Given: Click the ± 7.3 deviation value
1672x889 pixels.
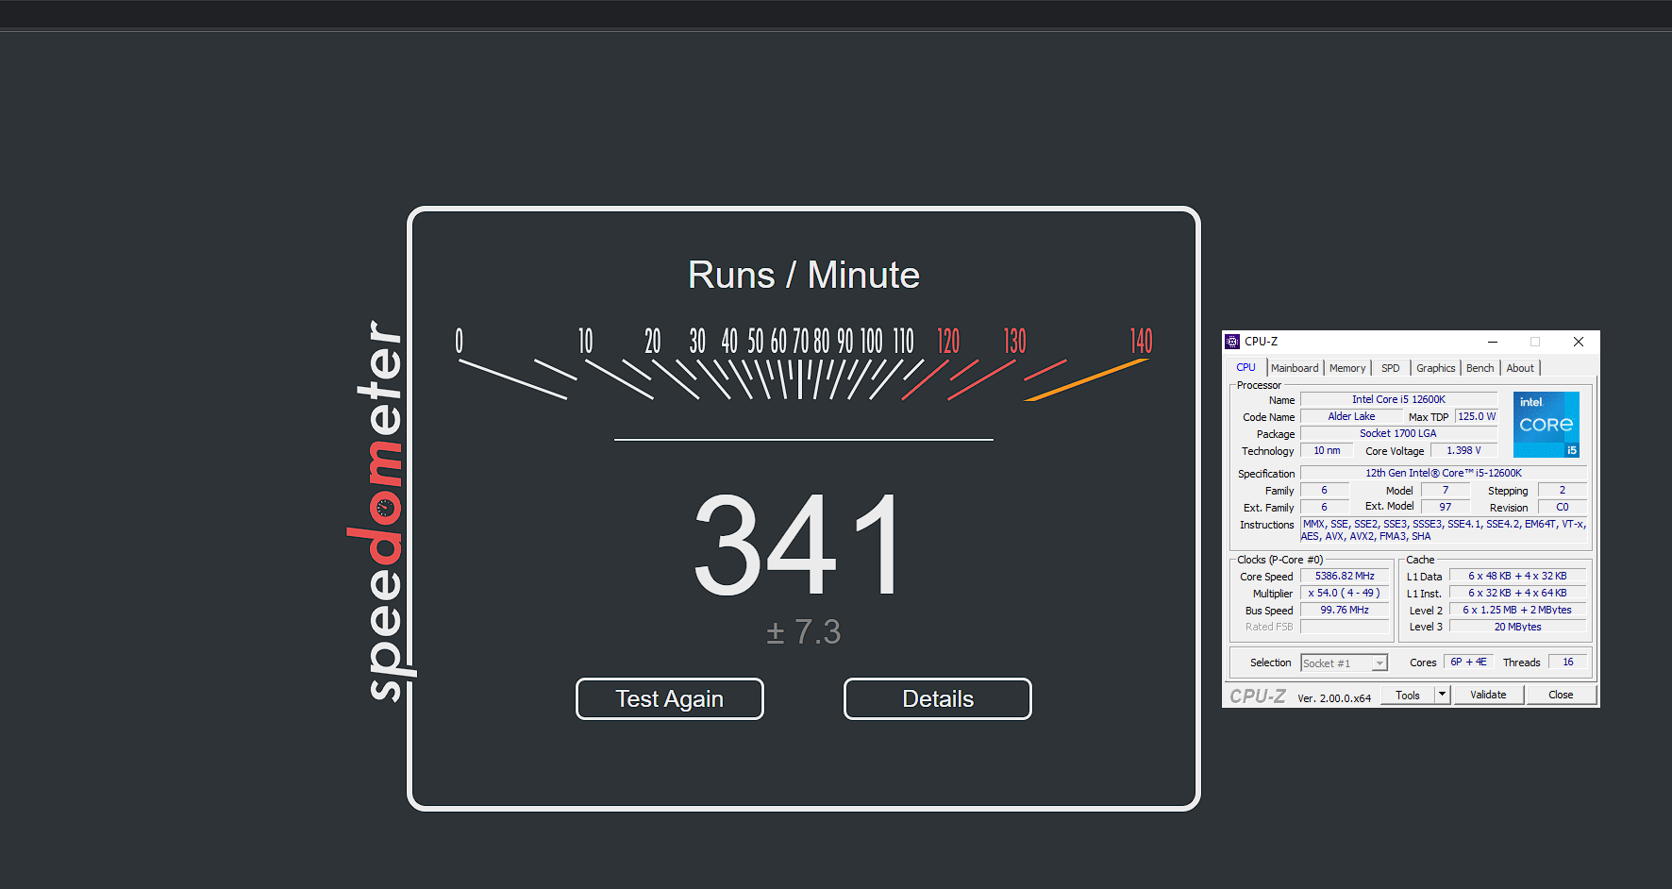Looking at the screenshot, I should click(804, 631).
